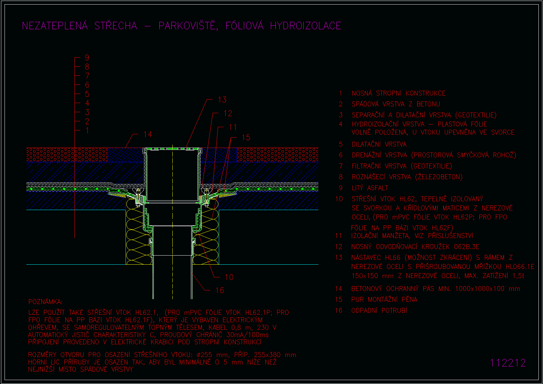Select 'FILTRAČNÍ VRSTVA (GEOTEXTILIE)' legend text
543x384 pixels.
pyautogui.click(x=402, y=166)
